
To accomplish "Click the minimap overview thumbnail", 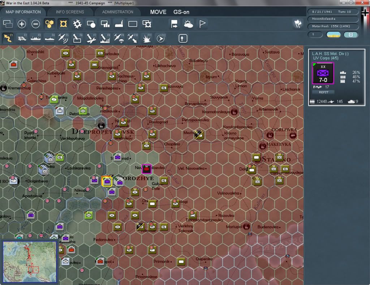I will point(30,261).
